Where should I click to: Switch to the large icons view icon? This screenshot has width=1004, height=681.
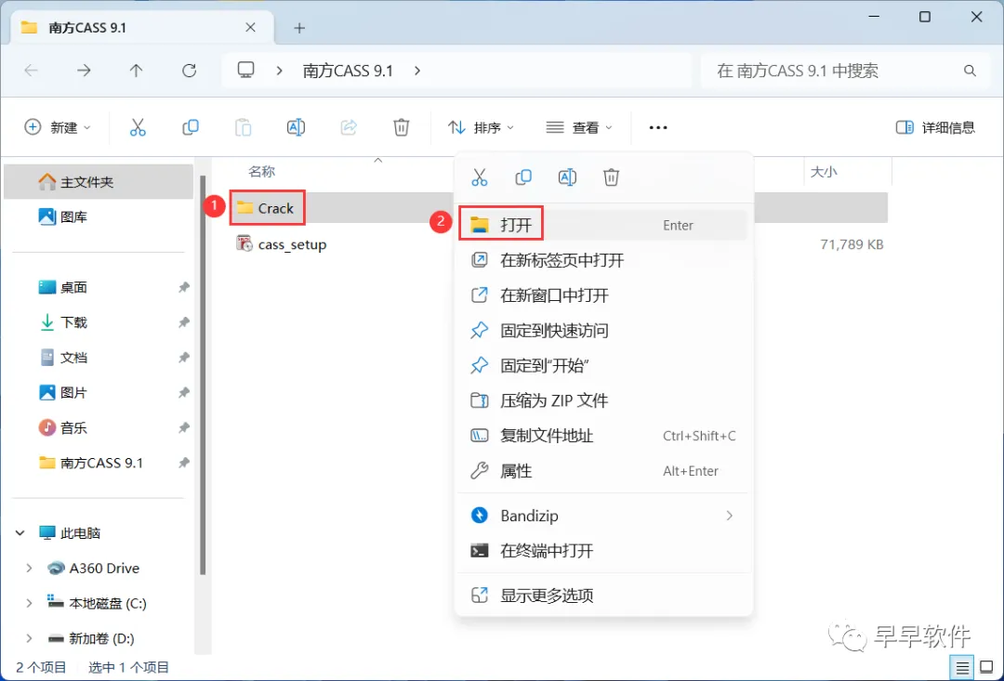point(986,668)
